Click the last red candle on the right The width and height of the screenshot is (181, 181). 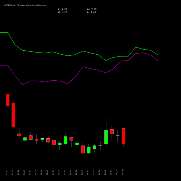pos(123,136)
